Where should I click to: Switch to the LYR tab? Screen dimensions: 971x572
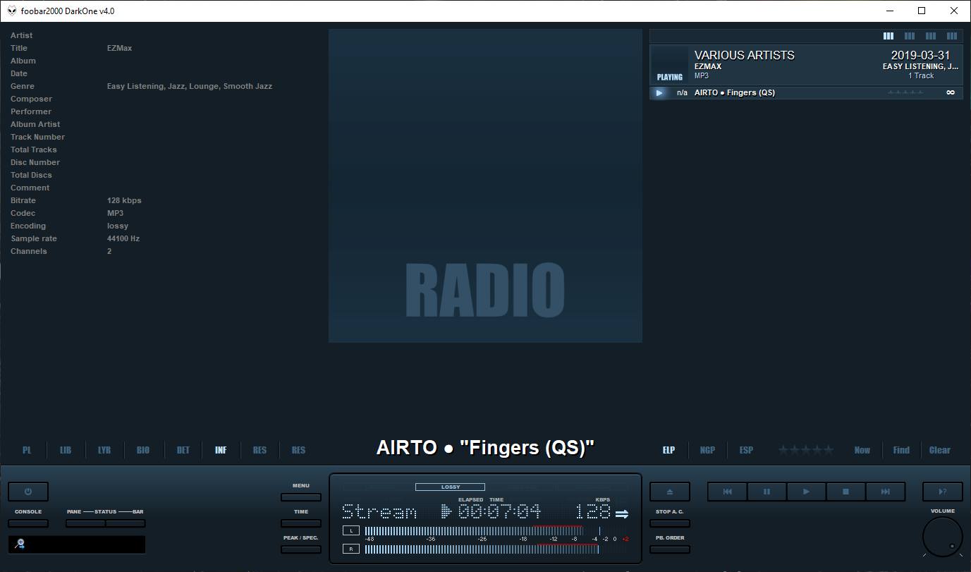pos(104,450)
